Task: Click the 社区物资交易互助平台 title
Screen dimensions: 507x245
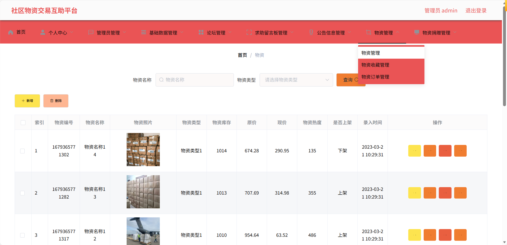Action: [44, 11]
